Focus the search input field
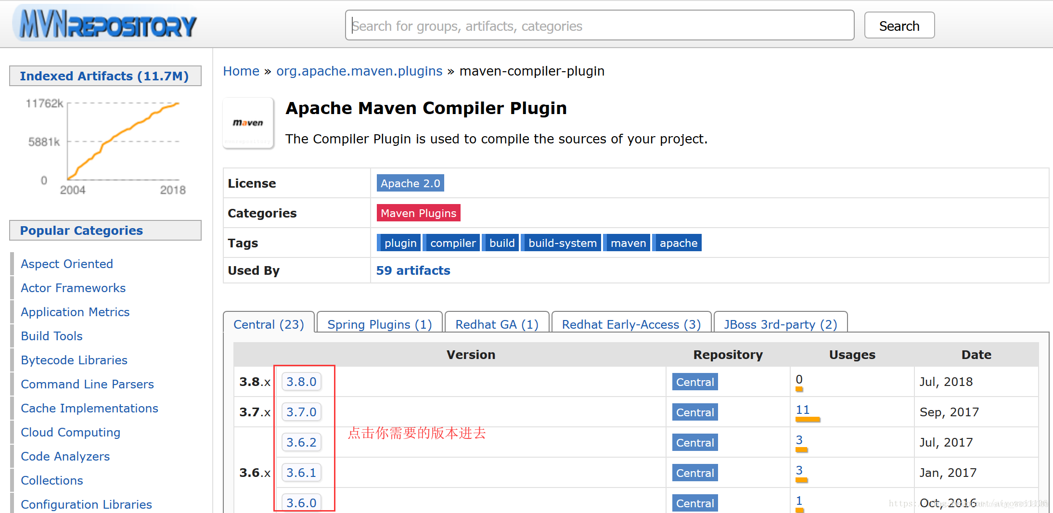 pyautogui.click(x=600, y=26)
